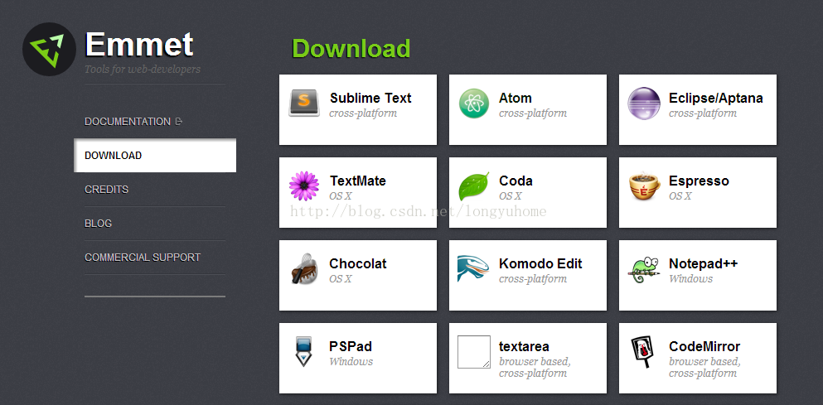This screenshot has height=405, width=823.
Task: Click the Espresso coffee cup icon
Action: click(x=644, y=186)
